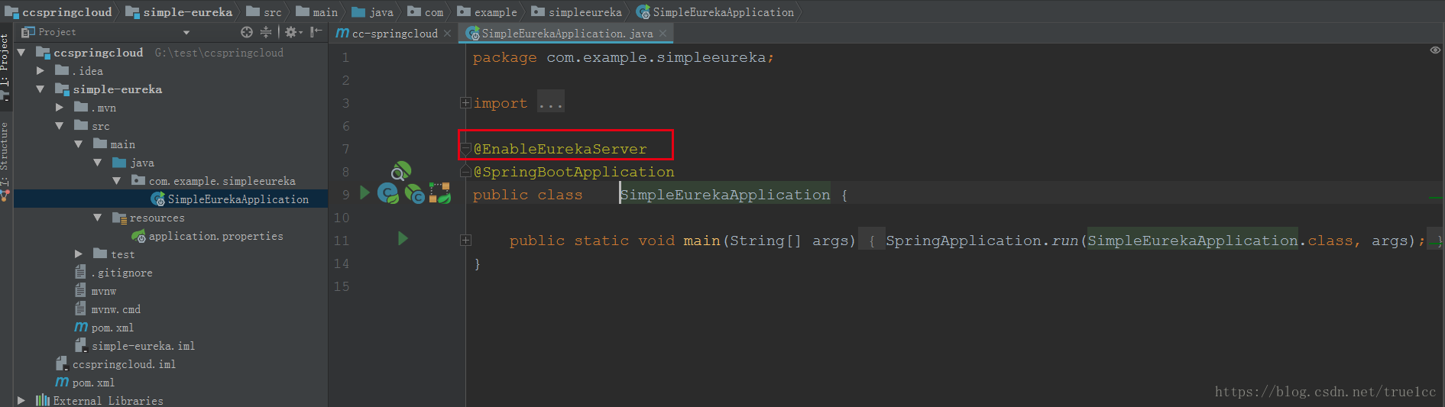Open the Structure tool window
This screenshot has height=407, width=1445.
(5, 162)
